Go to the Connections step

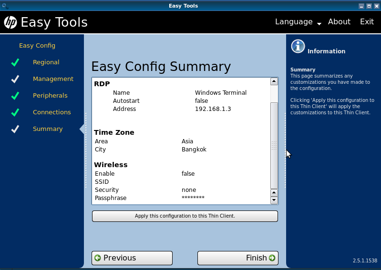pyautogui.click(x=52, y=112)
